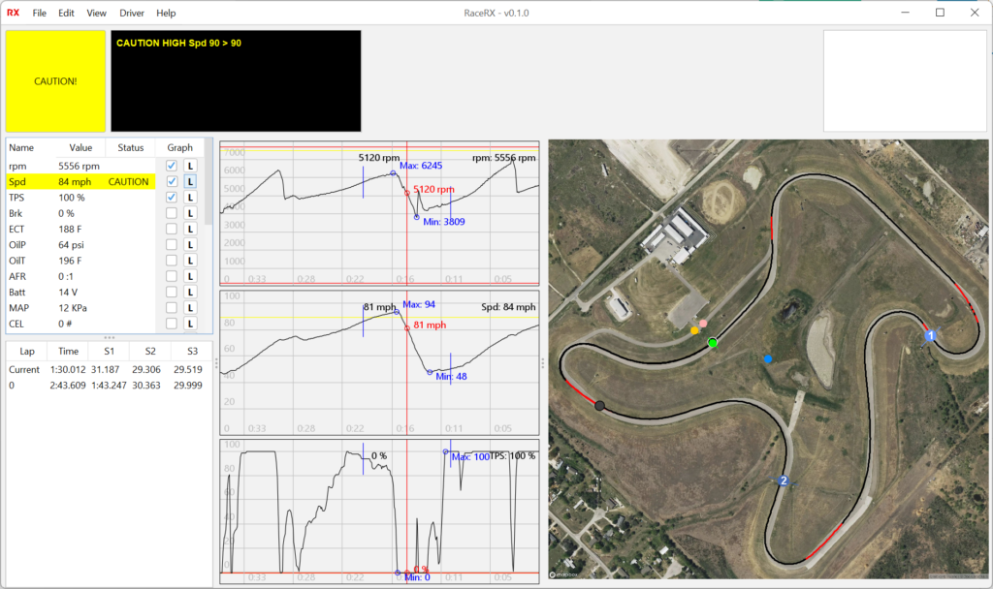This screenshot has width=993, height=589.
Task: Click the green start/finish dot on map
Action: pyautogui.click(x=713, y=343)
